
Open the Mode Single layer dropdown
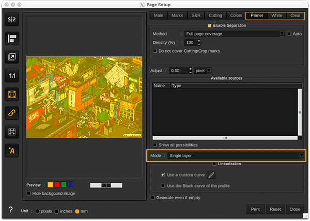click(301, 155)
